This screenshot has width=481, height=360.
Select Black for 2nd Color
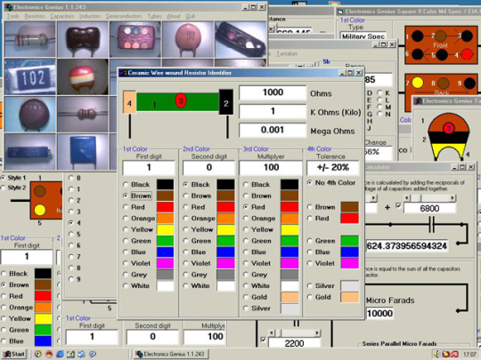pos(185,184)
